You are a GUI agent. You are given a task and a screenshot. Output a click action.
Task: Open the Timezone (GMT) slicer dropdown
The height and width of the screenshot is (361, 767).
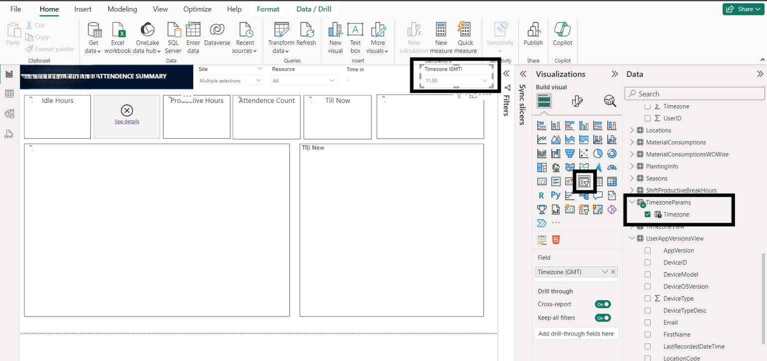pyautogui.click(x=484, y=79)
